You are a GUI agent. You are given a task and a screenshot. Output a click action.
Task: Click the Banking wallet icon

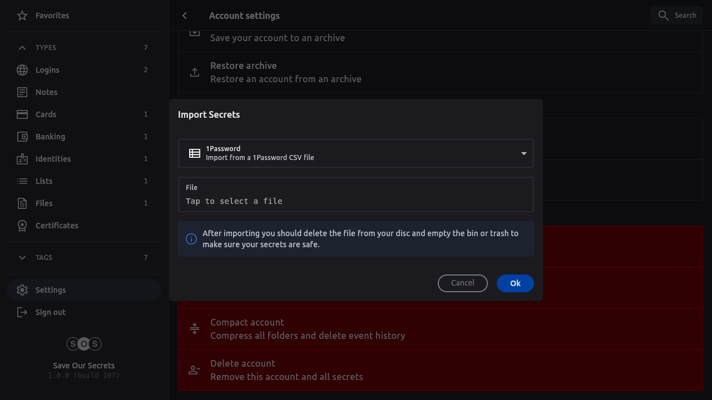click(22, 137)
